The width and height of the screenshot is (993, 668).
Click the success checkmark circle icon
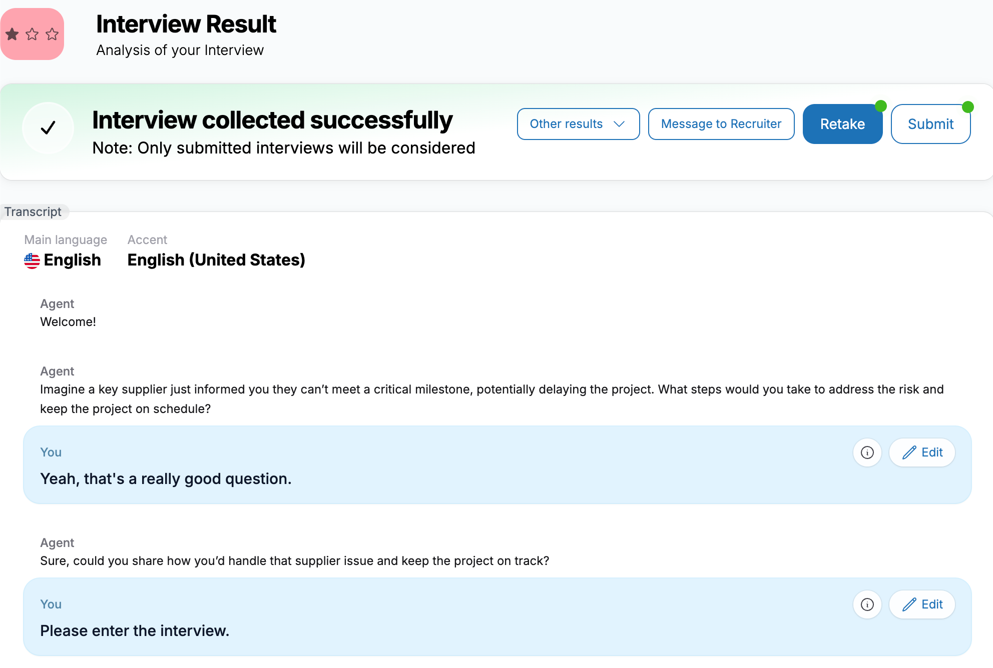tap(48, 128)
